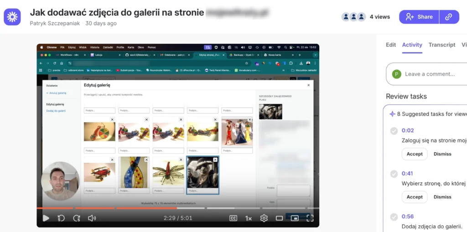Click author name Patryk Szczepaniak
The image size is (467, 232).
[x=55, y=23]
